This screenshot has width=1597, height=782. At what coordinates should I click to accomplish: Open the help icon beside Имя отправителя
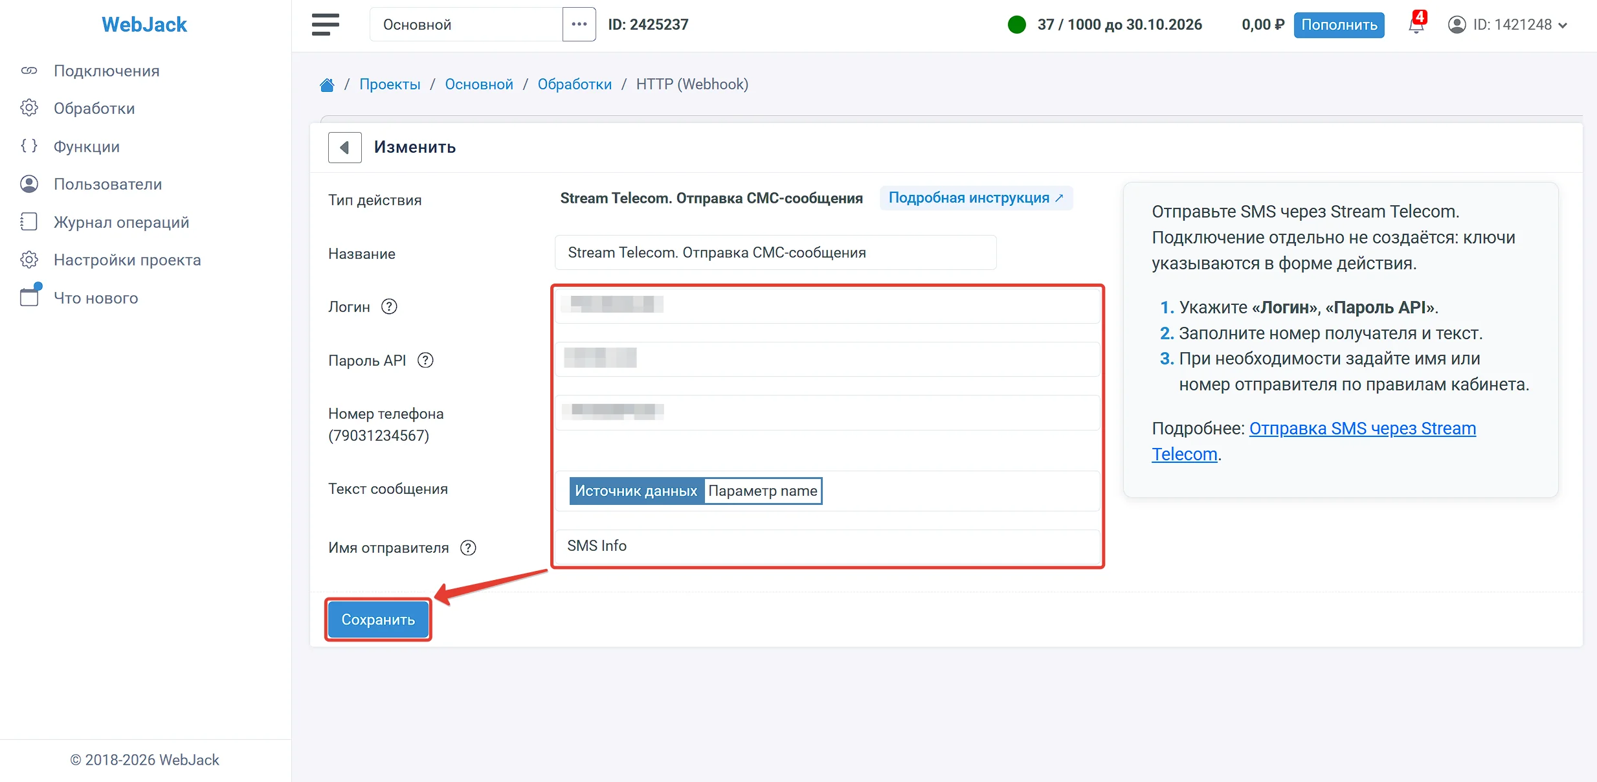click(468, 548)
